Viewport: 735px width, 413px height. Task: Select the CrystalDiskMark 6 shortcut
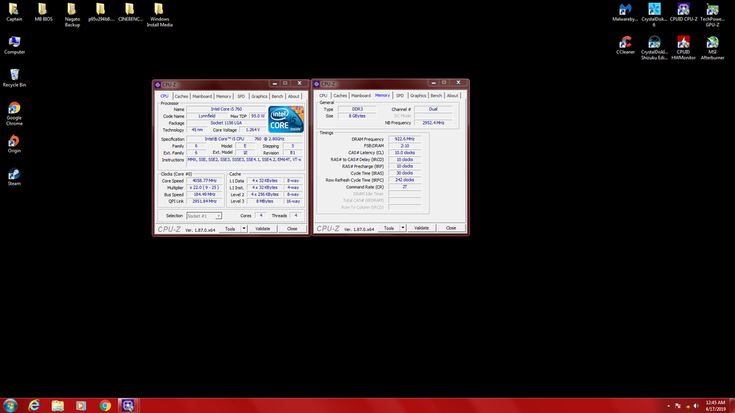pos(654,15)
